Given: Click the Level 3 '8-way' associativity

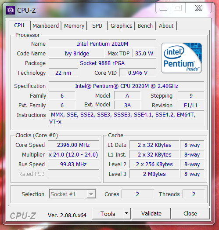Looking at the screenshot, I should 192,174.
